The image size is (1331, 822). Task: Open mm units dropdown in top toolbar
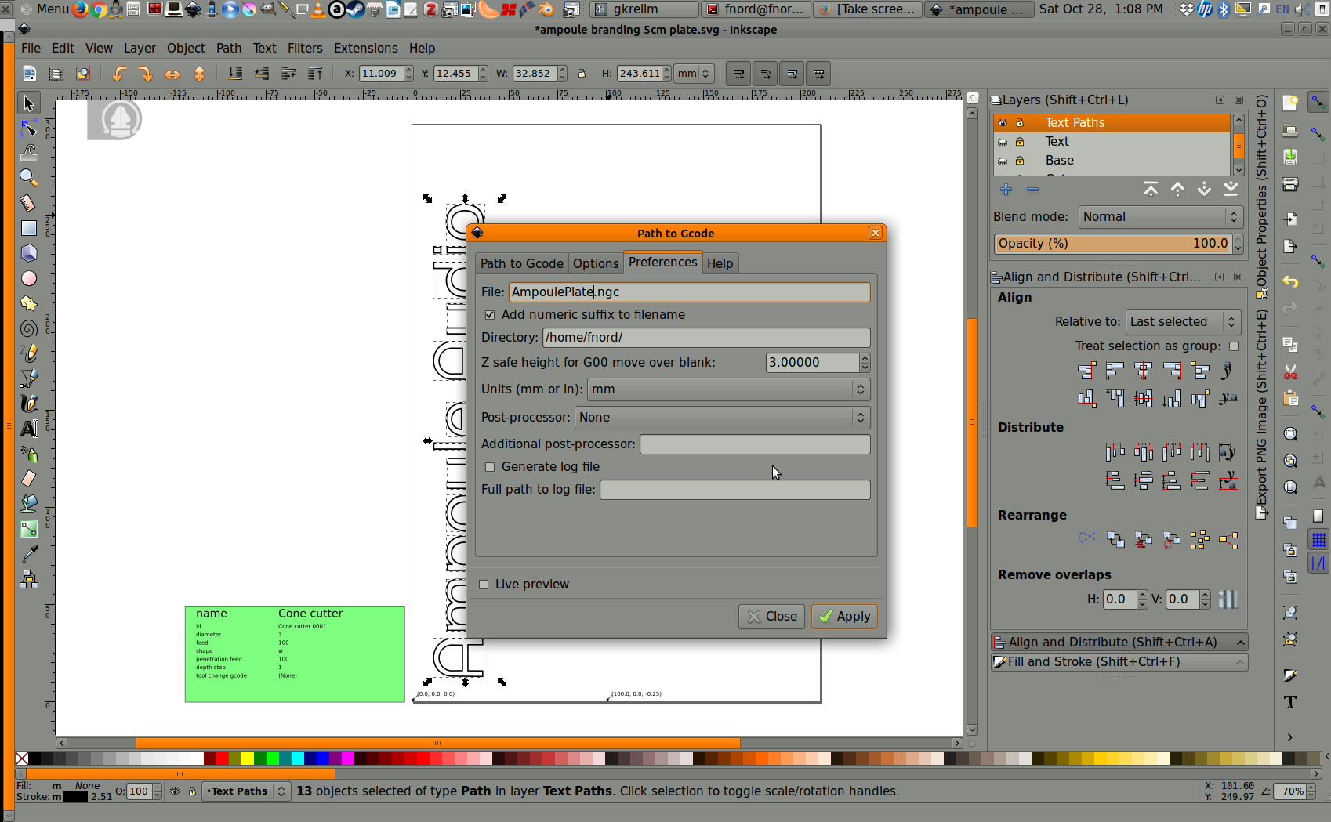tap(694, 74)
